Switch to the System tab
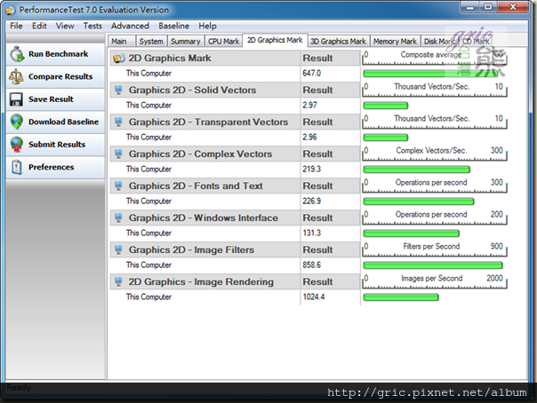The width and height of the screenshot is (537, 403). 151,42
